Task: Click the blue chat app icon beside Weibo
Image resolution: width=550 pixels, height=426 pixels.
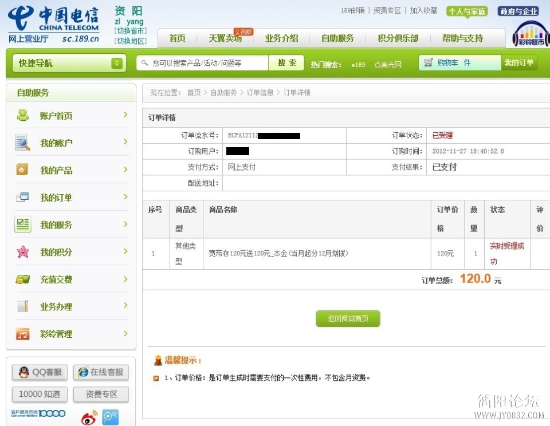Action: coord(111,417)
